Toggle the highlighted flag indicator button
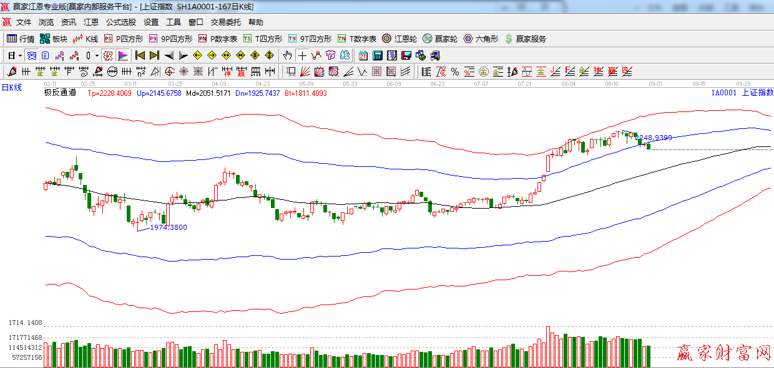The height and width of the screenshot is (368, 774). click(x=123, y=55)
